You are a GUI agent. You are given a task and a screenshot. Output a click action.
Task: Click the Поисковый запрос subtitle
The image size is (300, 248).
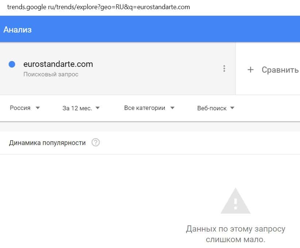(51, 75)
